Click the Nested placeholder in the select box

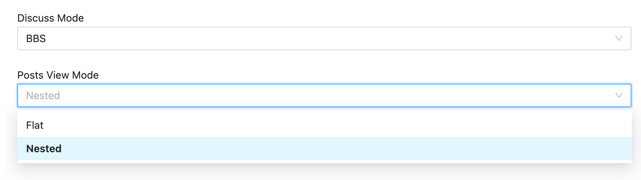coord(43,95)
